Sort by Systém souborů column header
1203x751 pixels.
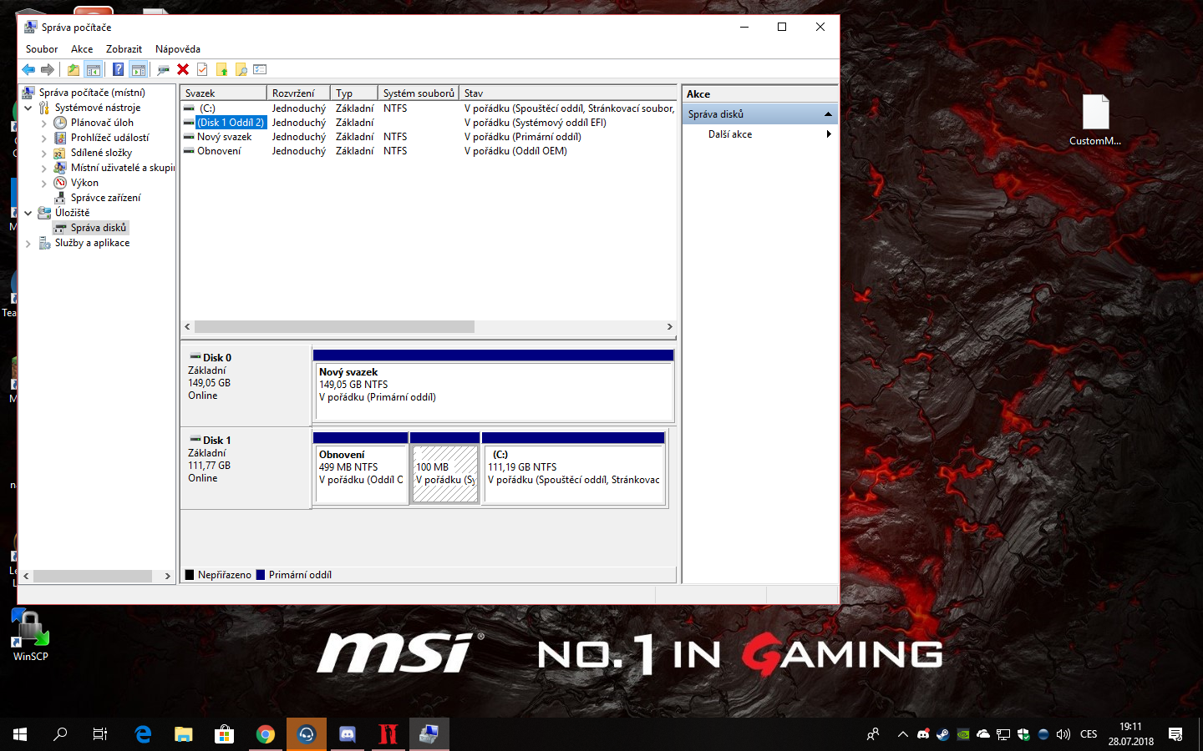419,93
